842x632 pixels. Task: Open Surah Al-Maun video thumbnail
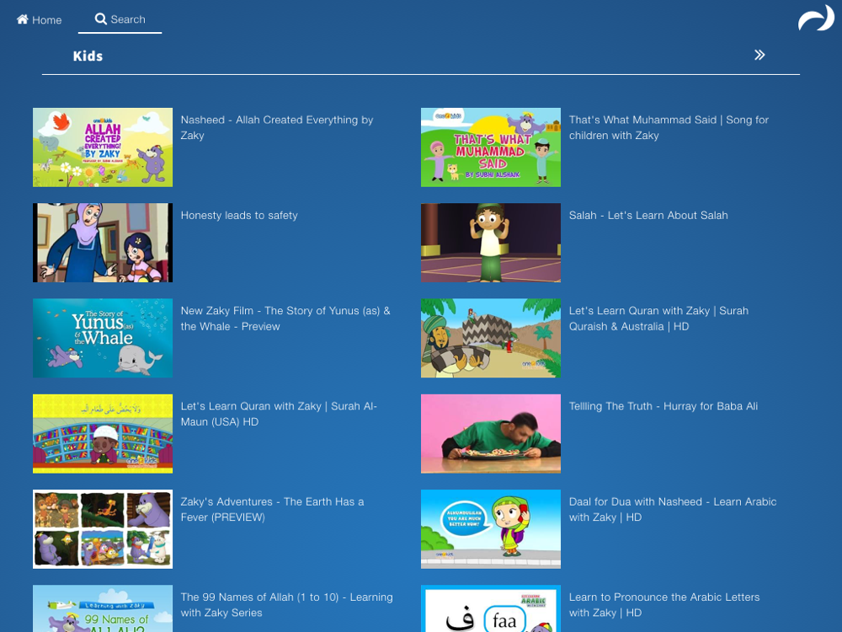point(103,434)
